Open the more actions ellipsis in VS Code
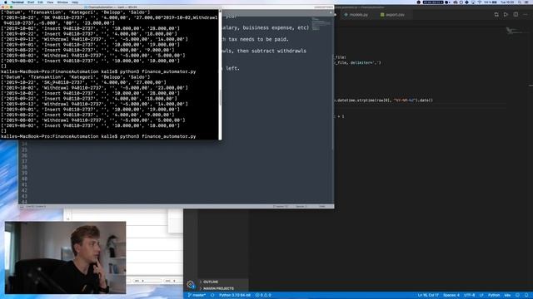 pyautogui.click(x=526, y=15)
